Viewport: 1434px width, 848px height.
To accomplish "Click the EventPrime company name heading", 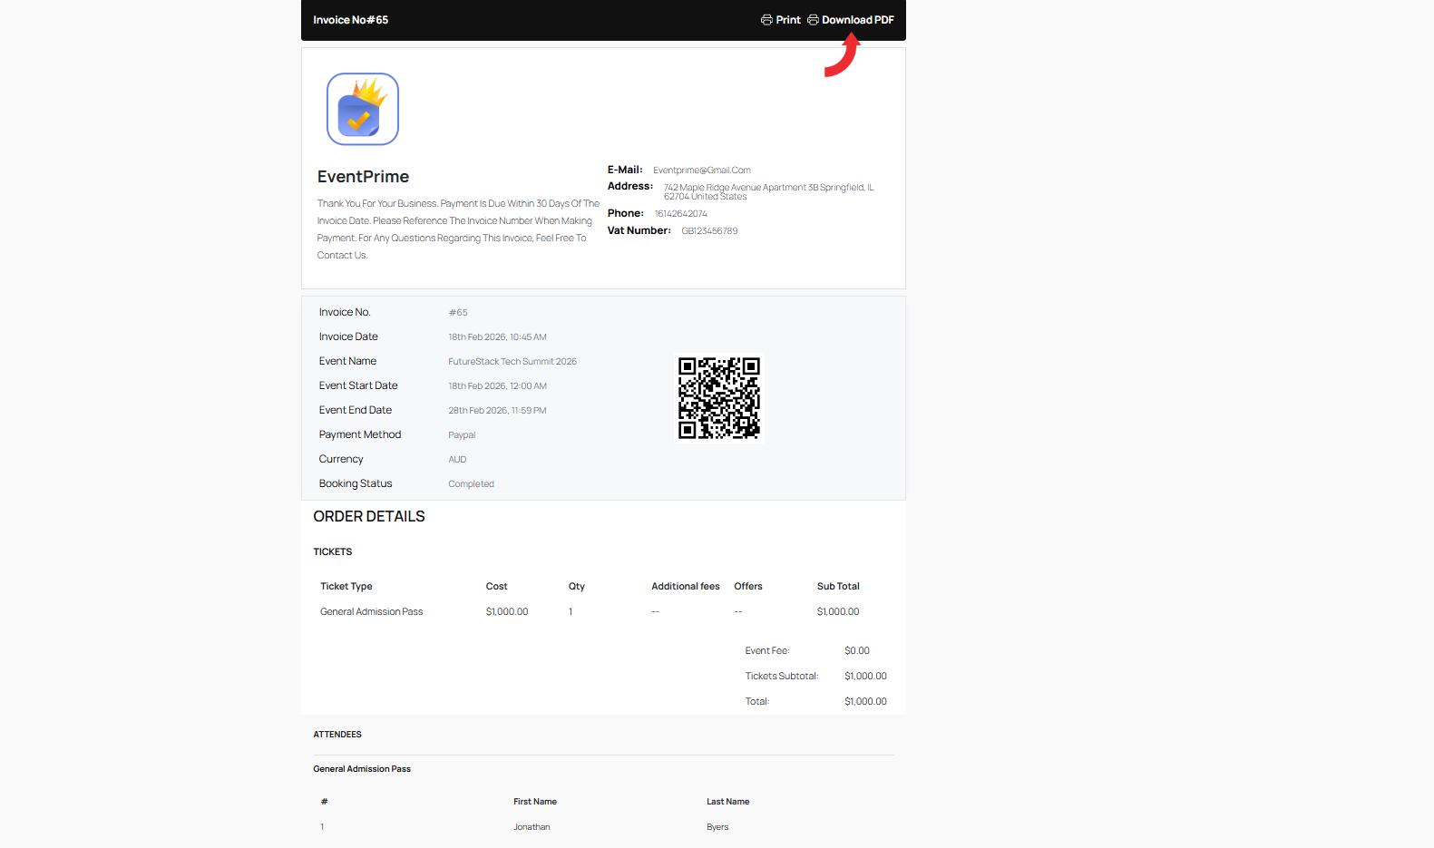I will (363, 177).
